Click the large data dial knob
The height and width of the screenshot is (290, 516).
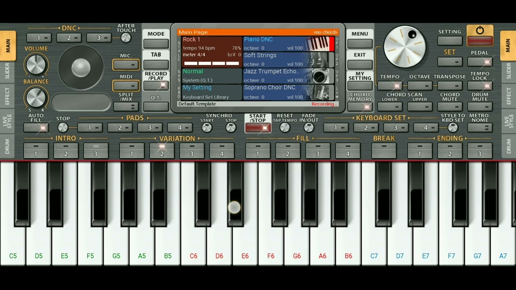405,46
